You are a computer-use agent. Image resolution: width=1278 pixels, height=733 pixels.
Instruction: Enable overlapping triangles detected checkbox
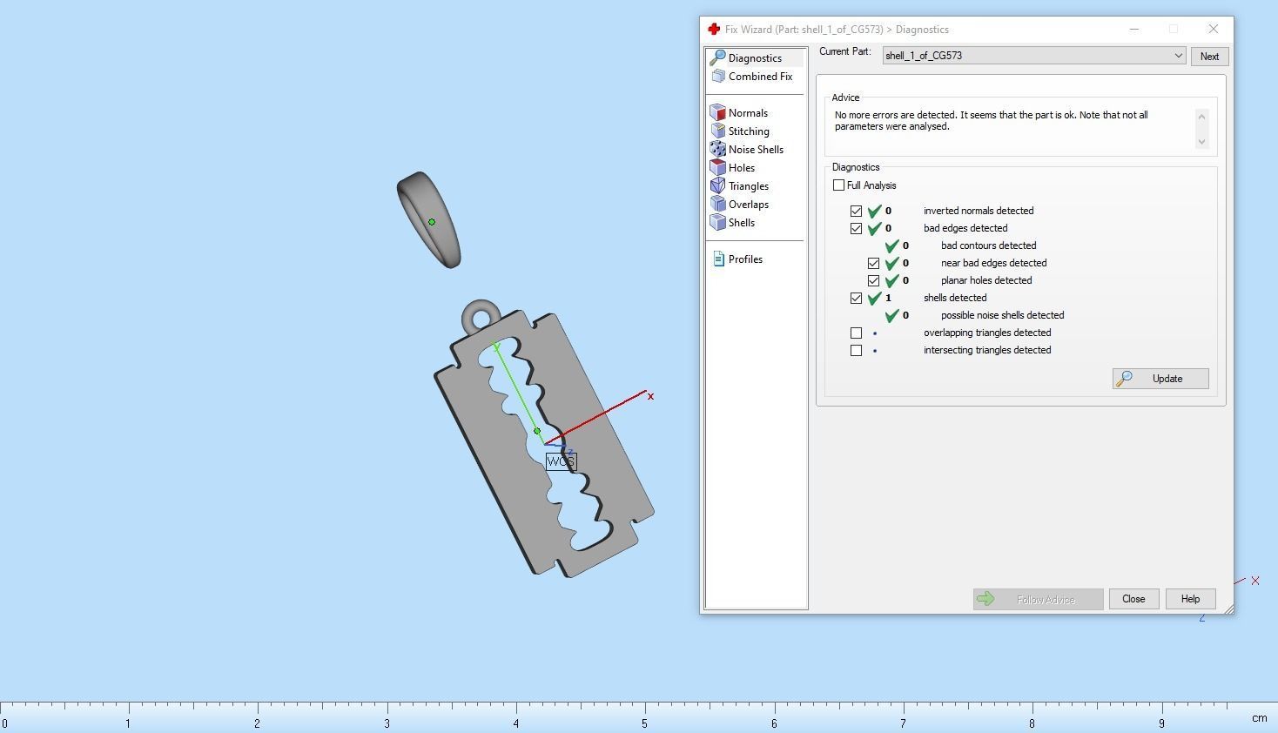pos(857,333)
